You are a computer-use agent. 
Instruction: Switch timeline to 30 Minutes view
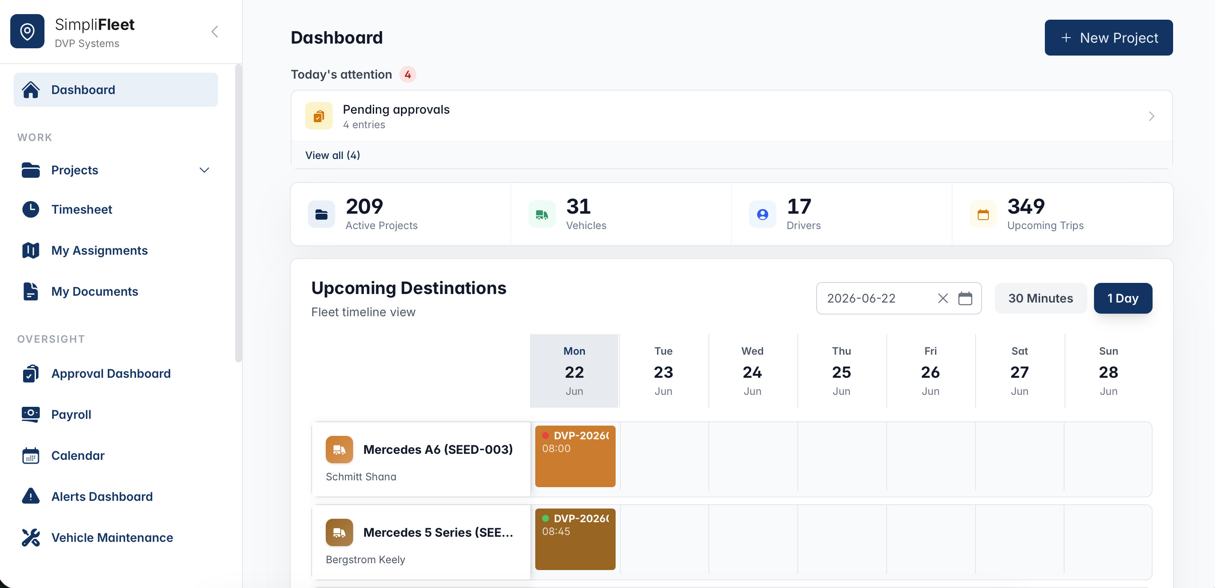tap(1041, 298)
